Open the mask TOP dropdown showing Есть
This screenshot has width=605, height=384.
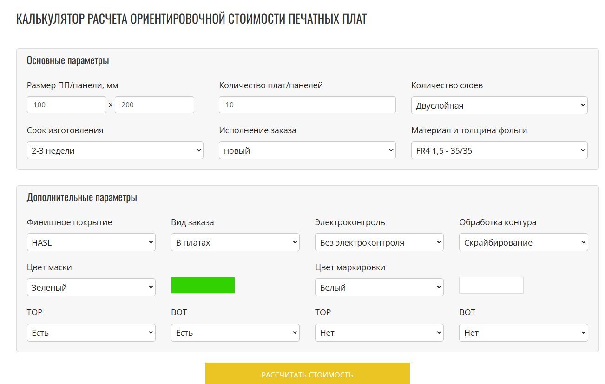(x=91, y=332)
